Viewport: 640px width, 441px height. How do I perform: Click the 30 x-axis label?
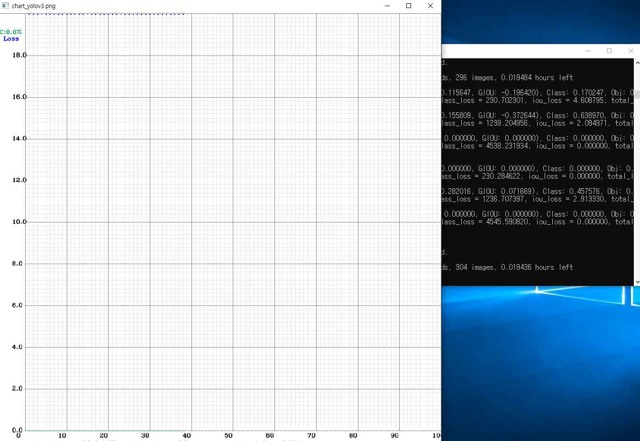point(145,435)
